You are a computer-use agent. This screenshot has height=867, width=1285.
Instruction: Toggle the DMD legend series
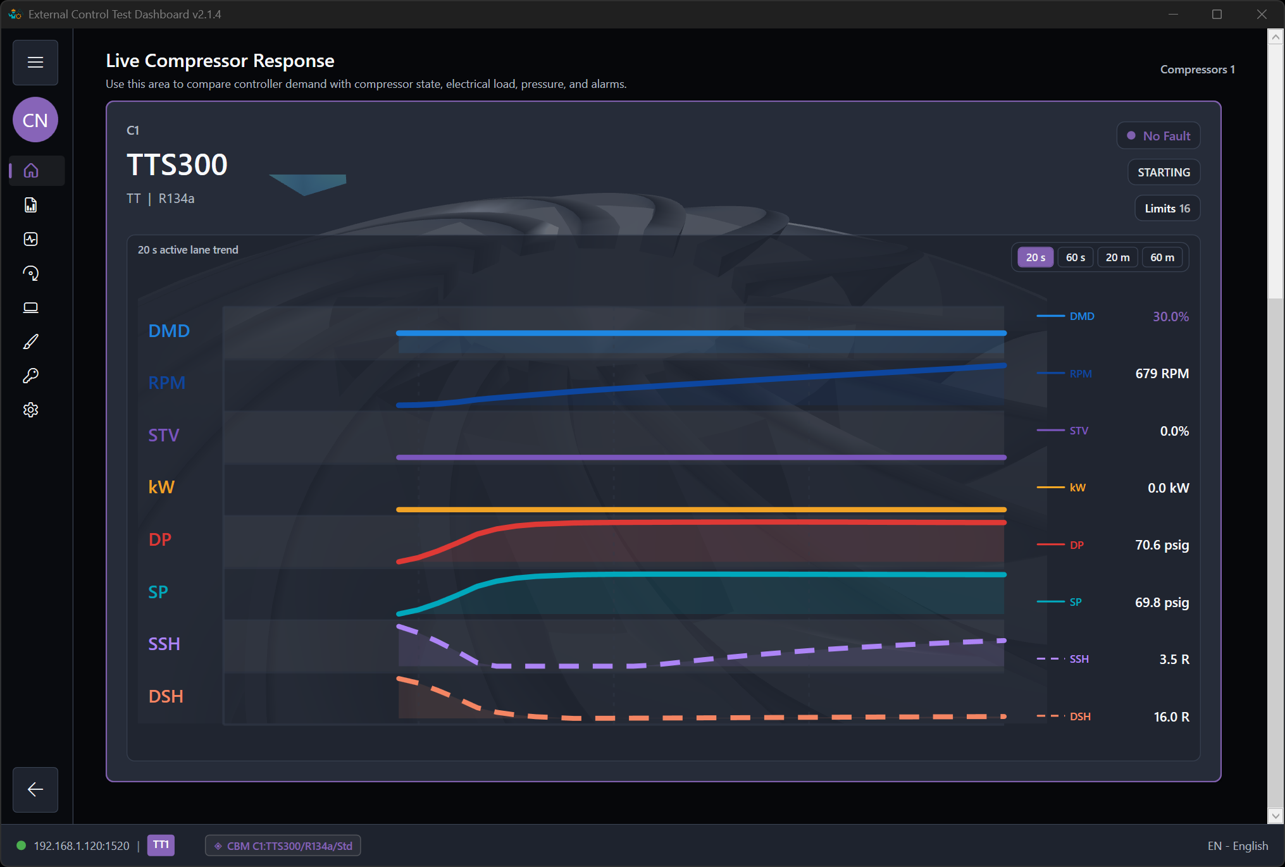1066,316
